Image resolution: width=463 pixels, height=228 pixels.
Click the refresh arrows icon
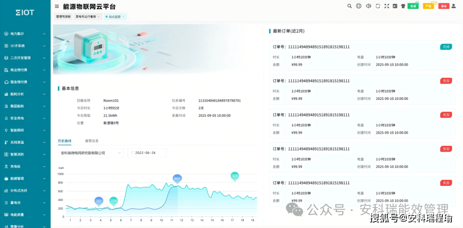(x=378, y=6)
